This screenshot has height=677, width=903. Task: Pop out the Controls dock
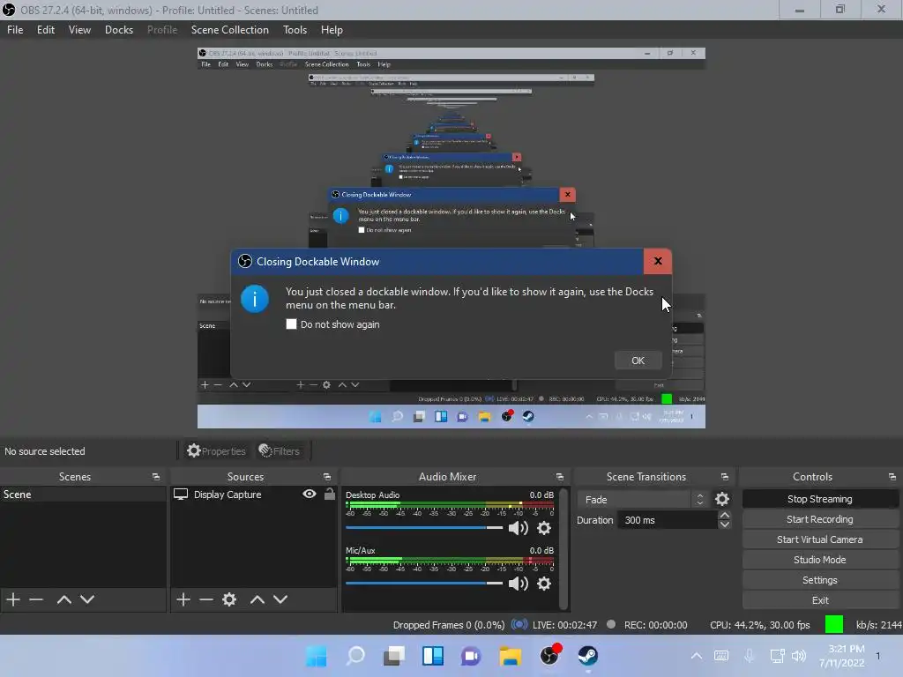point(892,477)
